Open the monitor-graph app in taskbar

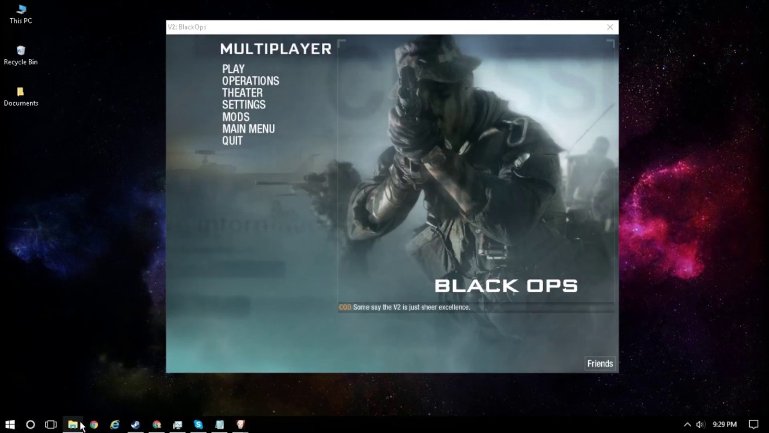[x=178, y=425]
